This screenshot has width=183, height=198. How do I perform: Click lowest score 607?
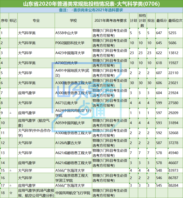pos(159,73)
